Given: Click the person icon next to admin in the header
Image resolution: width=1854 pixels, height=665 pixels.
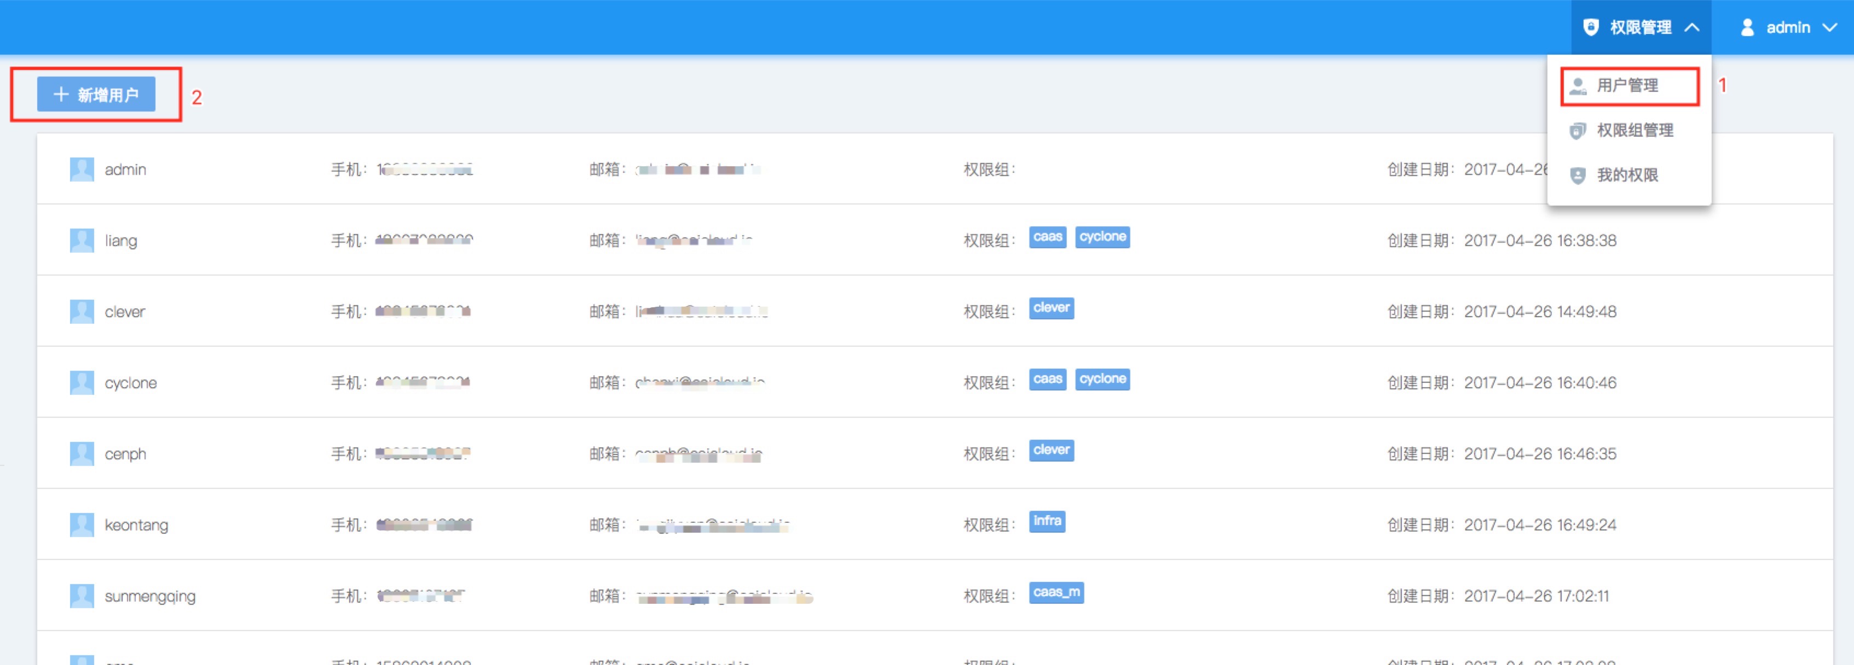Looking at the screenshot, I should pos(1747,27).
